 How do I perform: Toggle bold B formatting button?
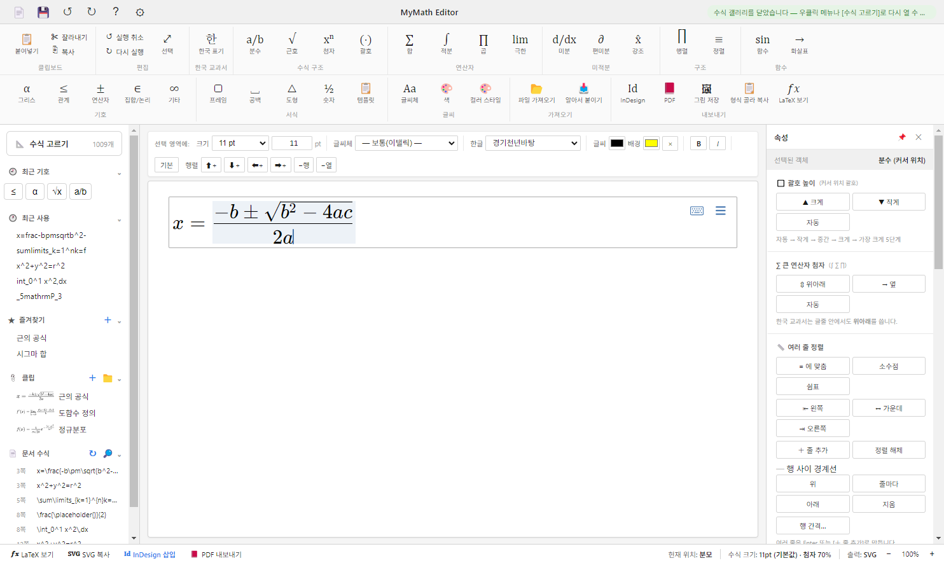click(x=698, y=144)
